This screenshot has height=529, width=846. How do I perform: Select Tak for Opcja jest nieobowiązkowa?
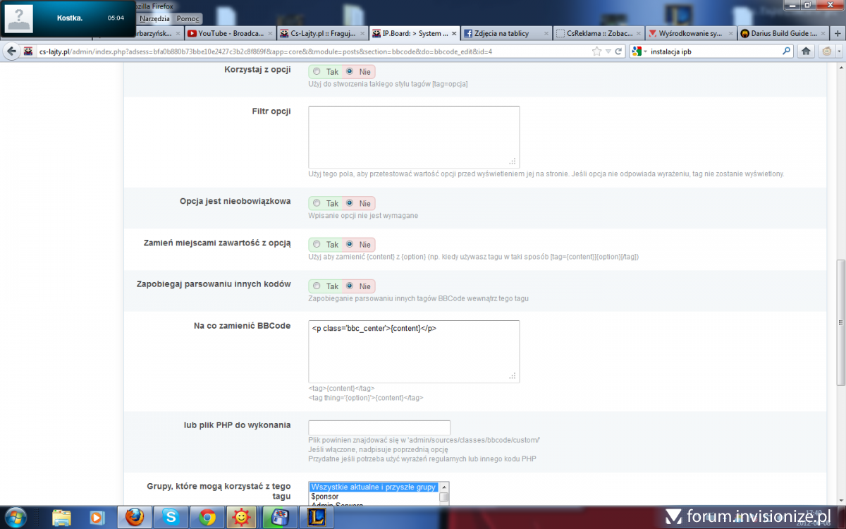click(317, 203)
